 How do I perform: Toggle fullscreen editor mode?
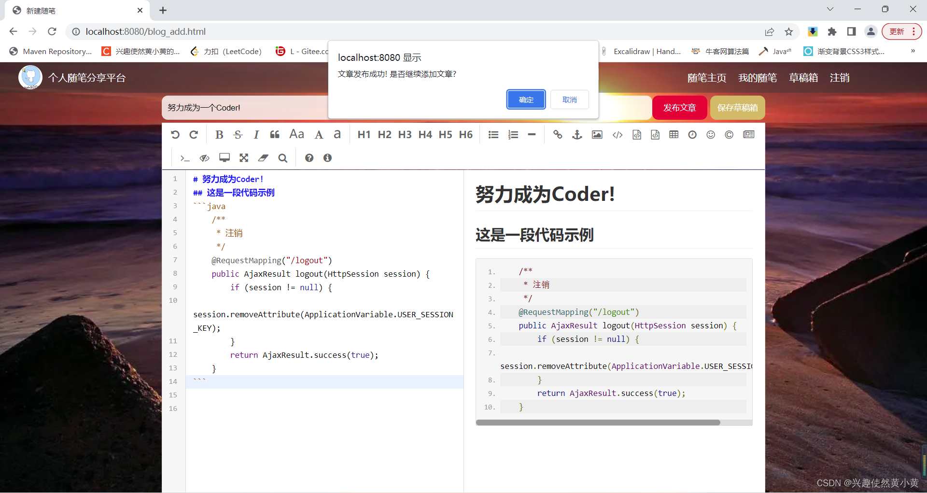pyautogui.click(x=244, y=158)
